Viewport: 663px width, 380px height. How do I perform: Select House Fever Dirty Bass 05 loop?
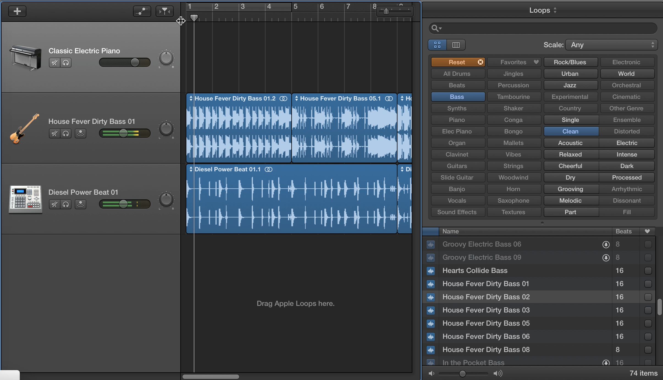pos(539,323)
